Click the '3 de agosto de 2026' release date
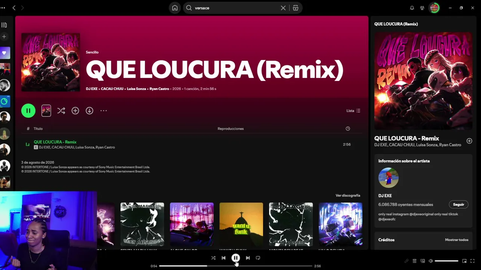The width and height of the screenshot is (481, 270). click(38, 163)
